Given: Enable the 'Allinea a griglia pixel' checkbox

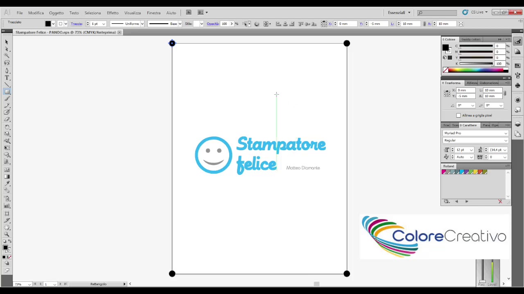Looking at the screenshot, I should 458,116.
